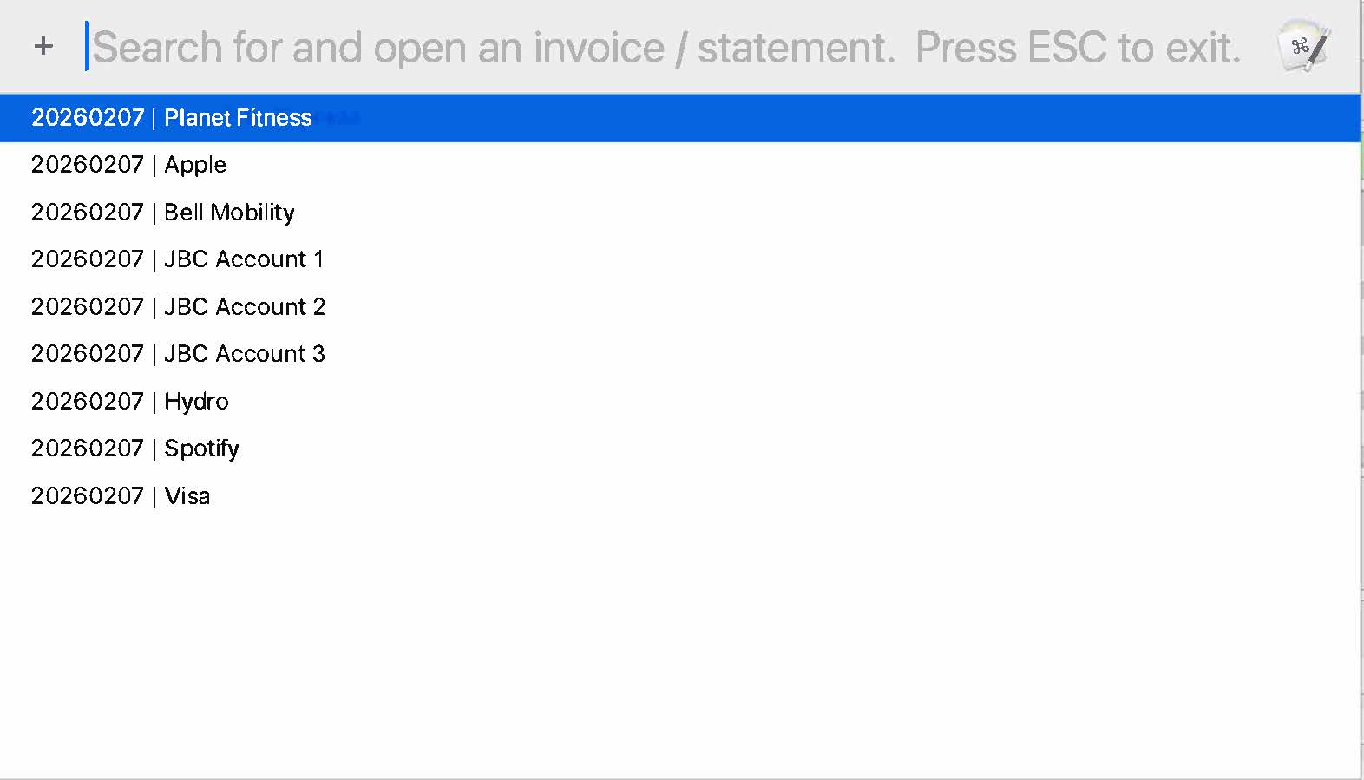Viewport: 1364px width, 780px height.
Task: Select the Spotify invoice row
Action: click(x=135, y=449)
